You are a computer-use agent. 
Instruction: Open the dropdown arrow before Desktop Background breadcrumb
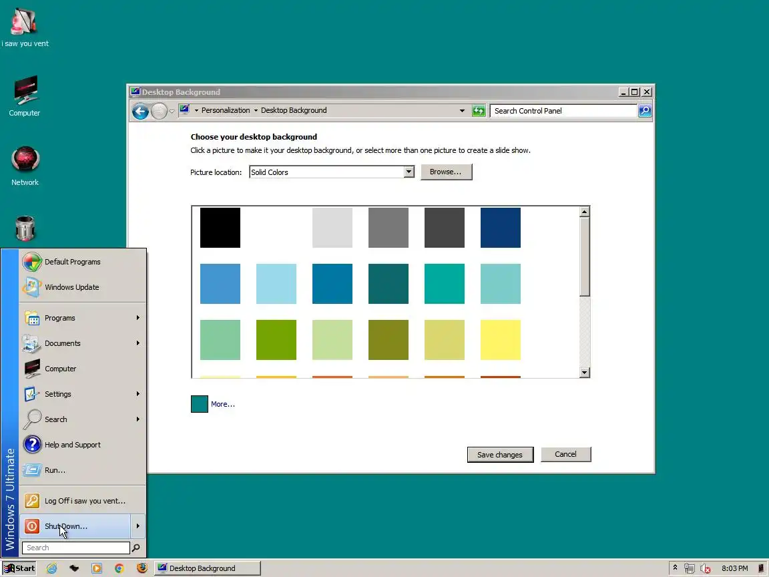[256, 110]
